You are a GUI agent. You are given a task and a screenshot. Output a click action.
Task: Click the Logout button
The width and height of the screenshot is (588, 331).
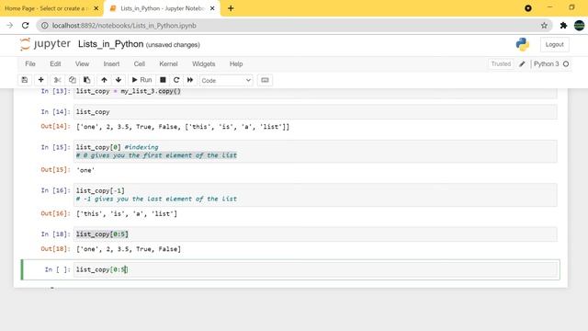click(x=554, y=44)
